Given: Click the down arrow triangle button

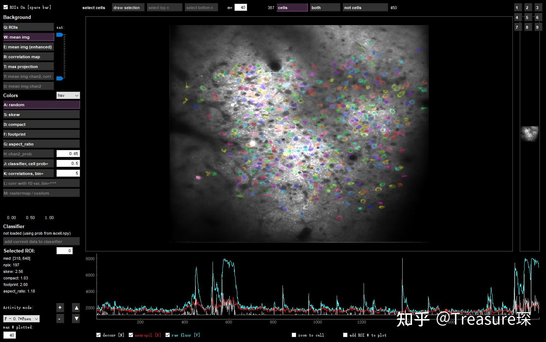Looking at the screenshot, I should [x=76, y=319].
